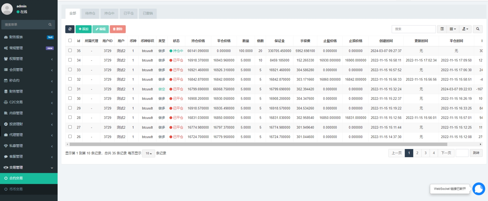488x201 pixels.
Task: Tick the checkbox for row id 31
Action: (70, 89)
